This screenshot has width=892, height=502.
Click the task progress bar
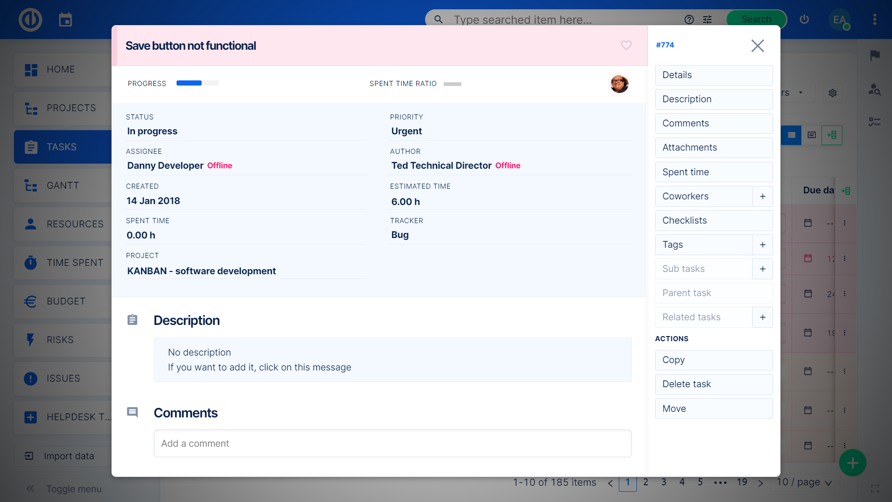[x=197, y=83]
